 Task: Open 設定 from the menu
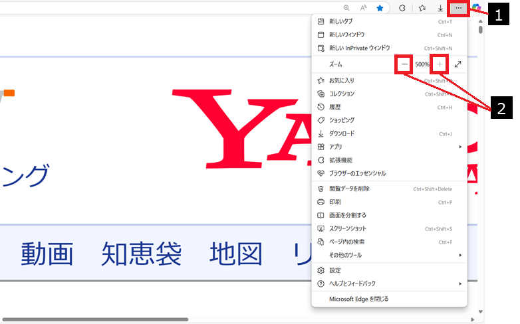(389, 270)
